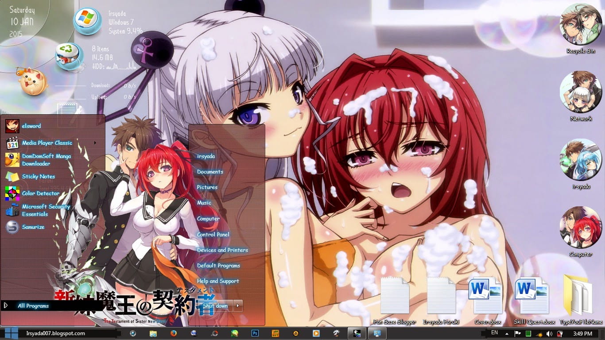This screenshot has width=605, height=340.
Task: Select Control Panel in the Start menu
Action: pyautogui.click(x=213, y=234)
